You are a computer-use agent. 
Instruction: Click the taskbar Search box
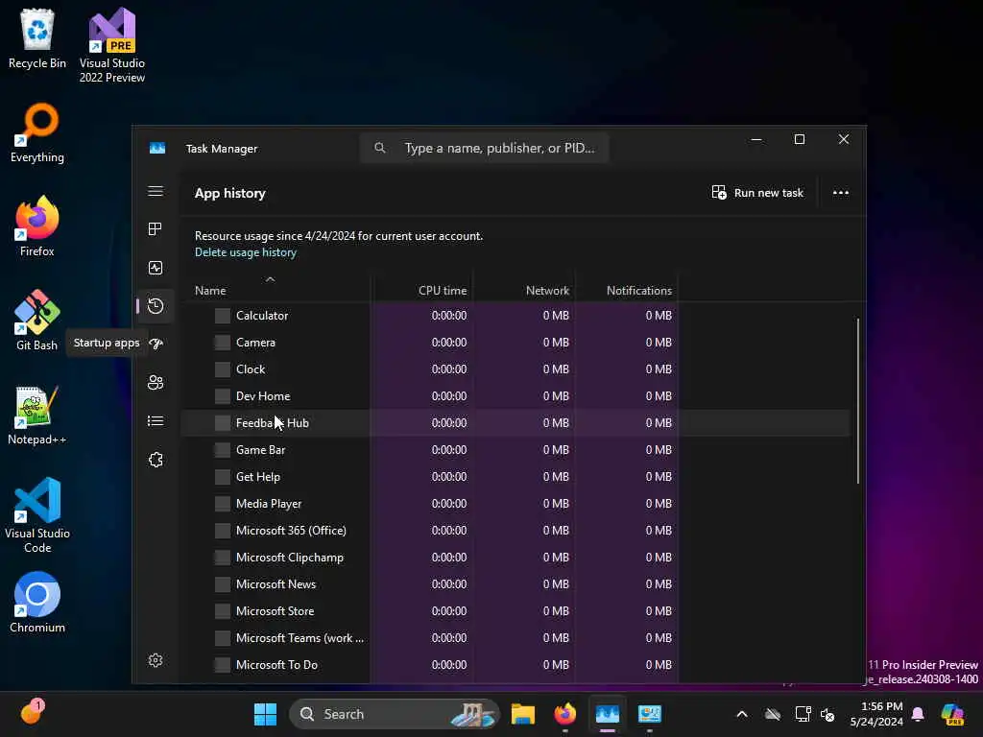coord(395,714)
